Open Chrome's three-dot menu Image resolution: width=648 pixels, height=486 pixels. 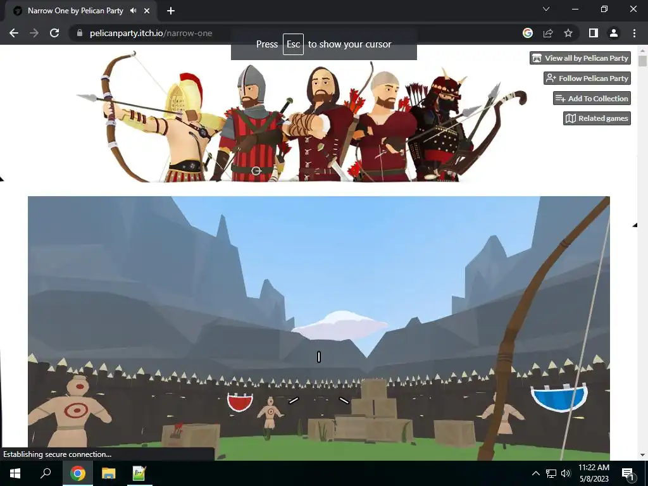[x=634, y=33]
